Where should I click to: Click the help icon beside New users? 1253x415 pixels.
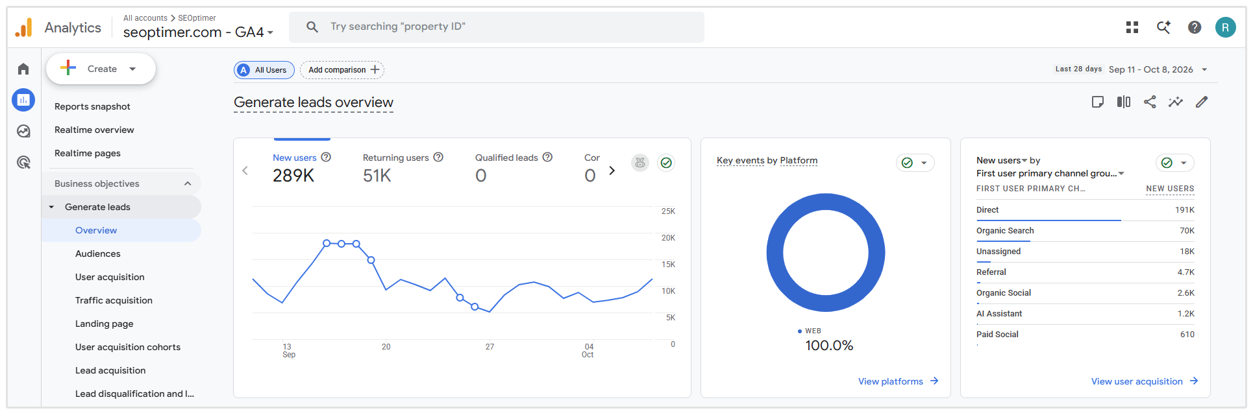click(327, 157)
